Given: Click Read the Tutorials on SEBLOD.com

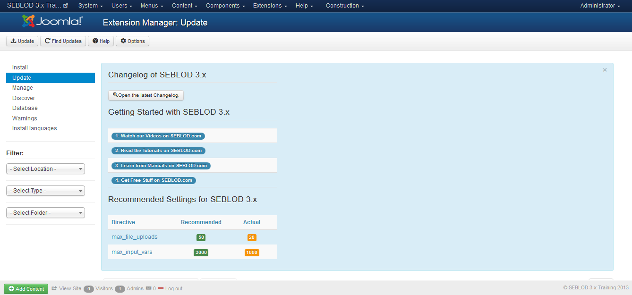Looking at the screenshot, I should 158,151.
